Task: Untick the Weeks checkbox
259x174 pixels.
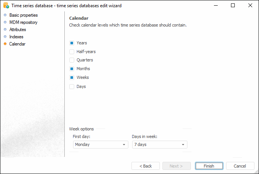Action: pos(72,77)
